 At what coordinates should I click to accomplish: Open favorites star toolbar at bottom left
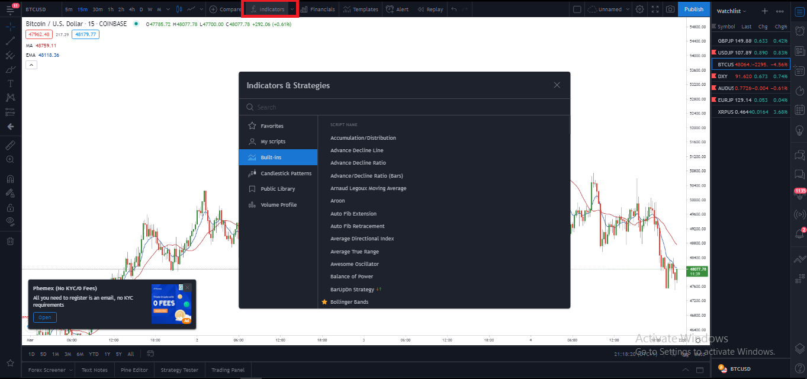click(x=10, y=363)
